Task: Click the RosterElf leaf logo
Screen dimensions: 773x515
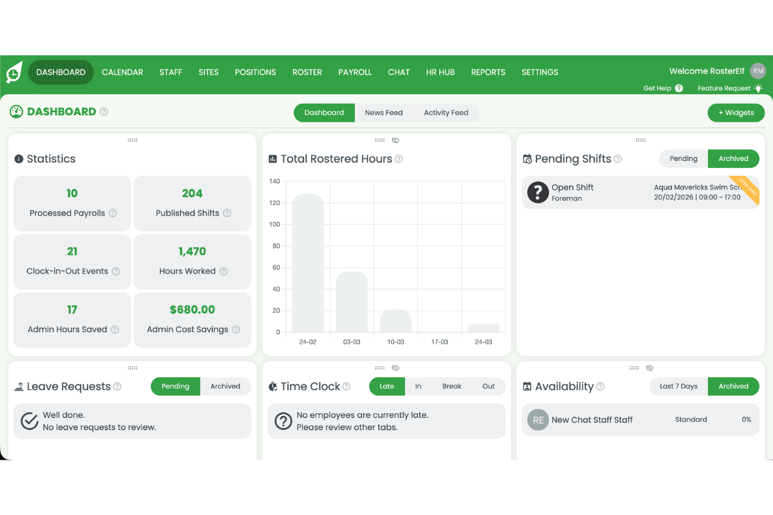Action: [13, 72]
